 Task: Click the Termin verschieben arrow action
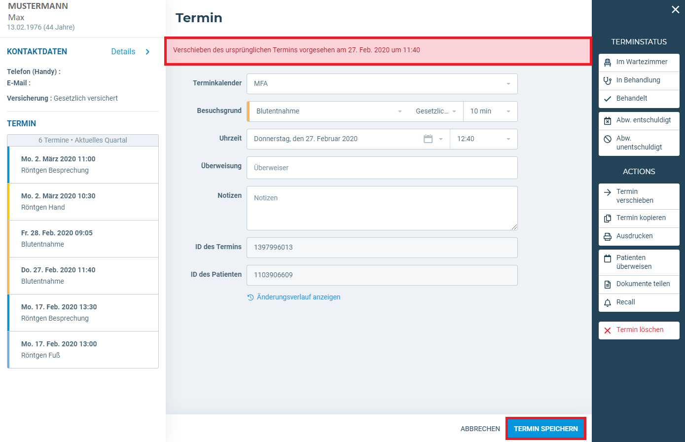coord(639,196)
